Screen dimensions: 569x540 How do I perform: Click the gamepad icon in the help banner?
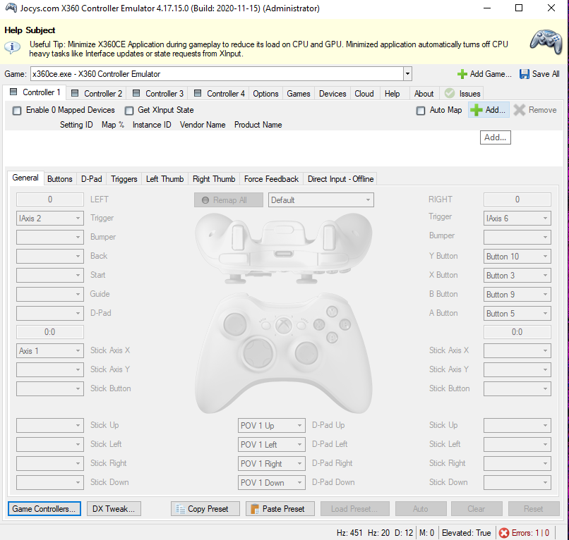click(546, 42)
